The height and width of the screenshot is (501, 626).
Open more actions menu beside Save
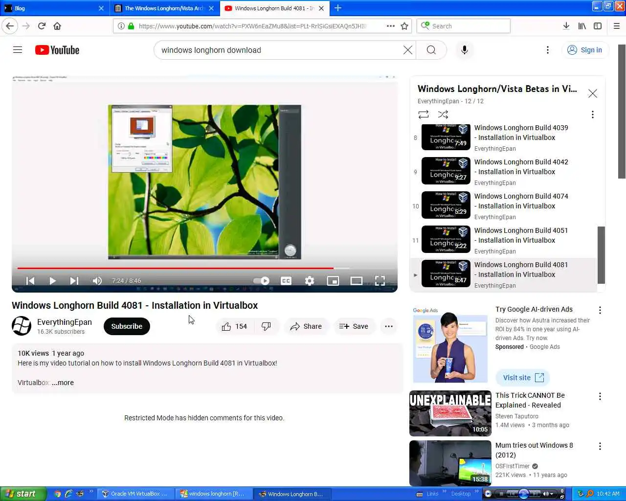click(389, 326)
